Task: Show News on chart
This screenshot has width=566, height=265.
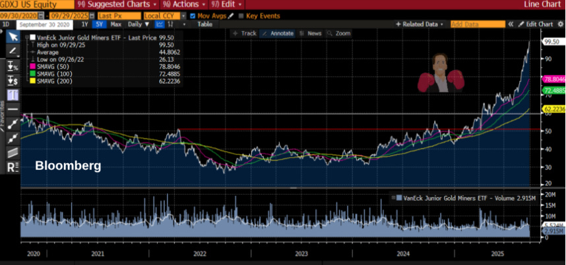Action: click(311, 33)
